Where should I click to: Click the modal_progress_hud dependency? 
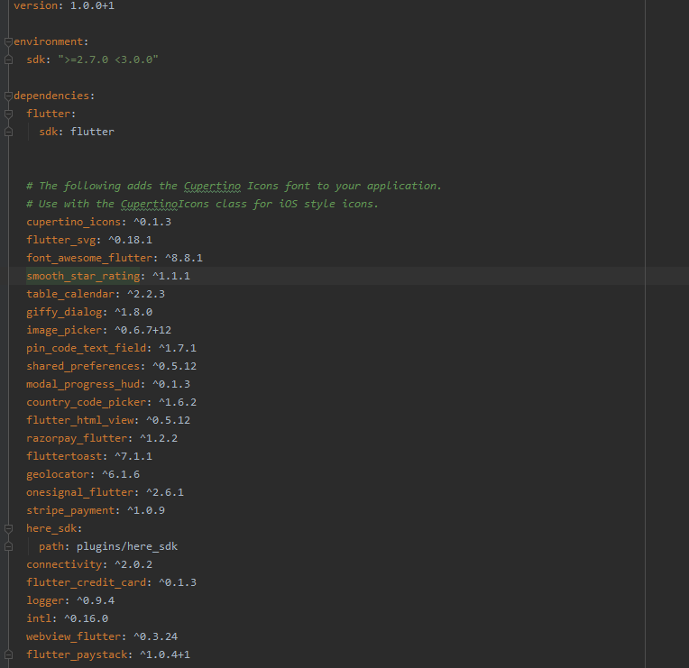point(108,384)
